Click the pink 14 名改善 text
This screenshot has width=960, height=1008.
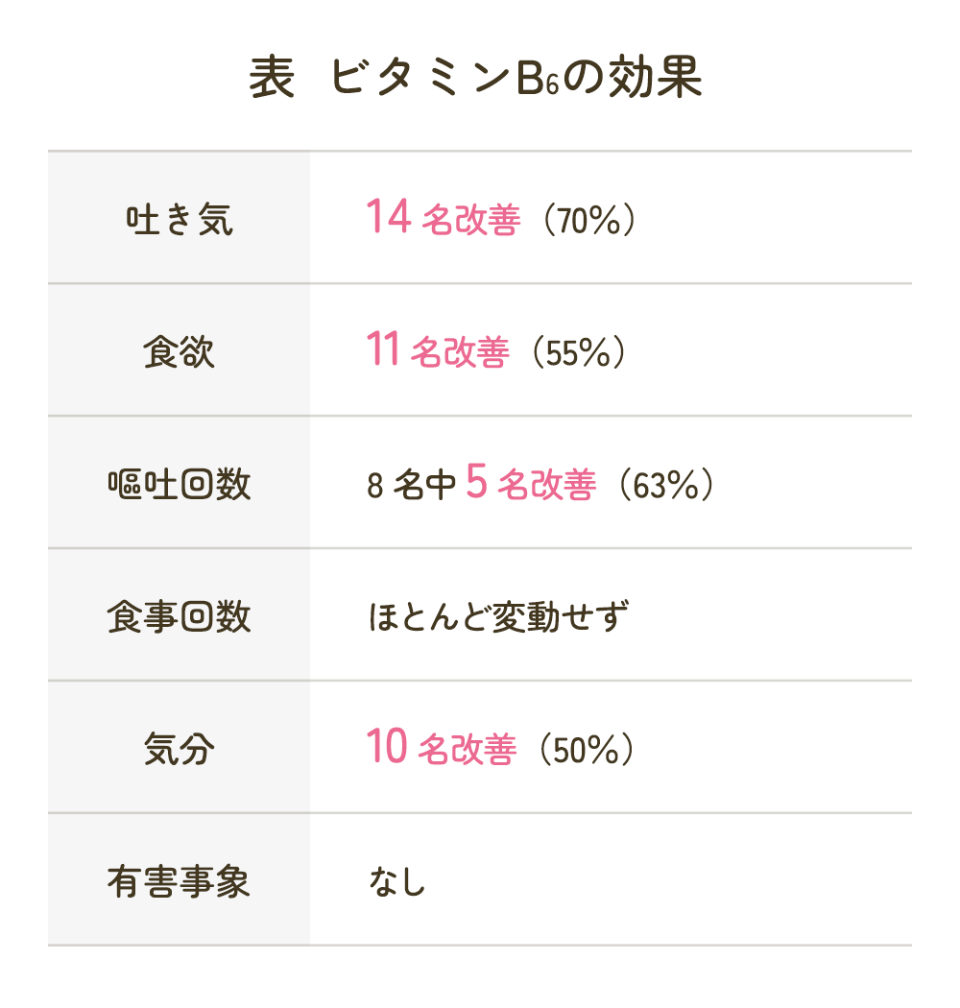(443, 220)
